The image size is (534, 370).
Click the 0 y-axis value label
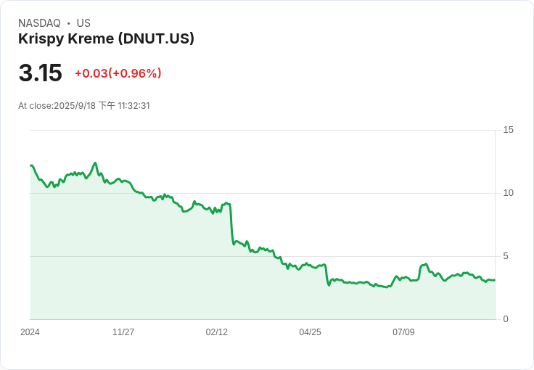pyautogui.click(x=506, y=319)
